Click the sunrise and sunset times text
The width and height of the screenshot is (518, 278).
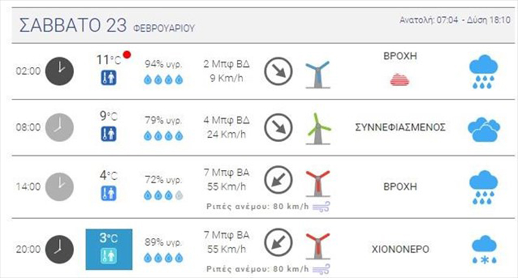point(454,19)
